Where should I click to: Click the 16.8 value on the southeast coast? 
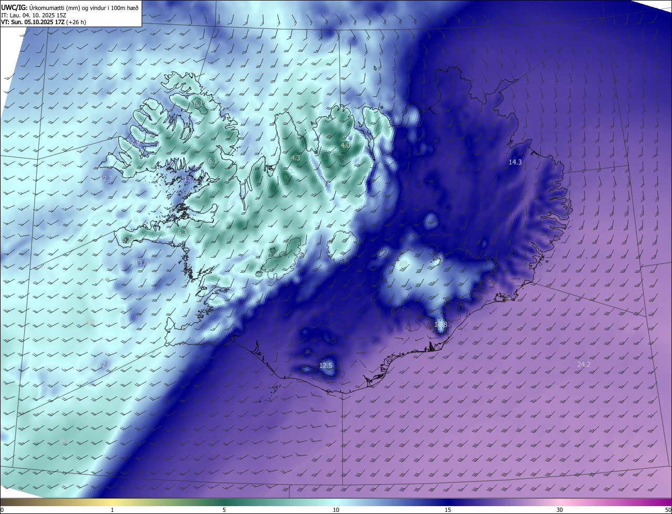click(x=440, y=325)
